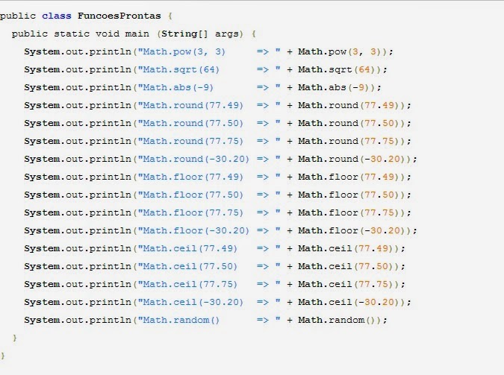Click the public keyword before class
This screenshot has width=504, height=375.
point(17,16)
